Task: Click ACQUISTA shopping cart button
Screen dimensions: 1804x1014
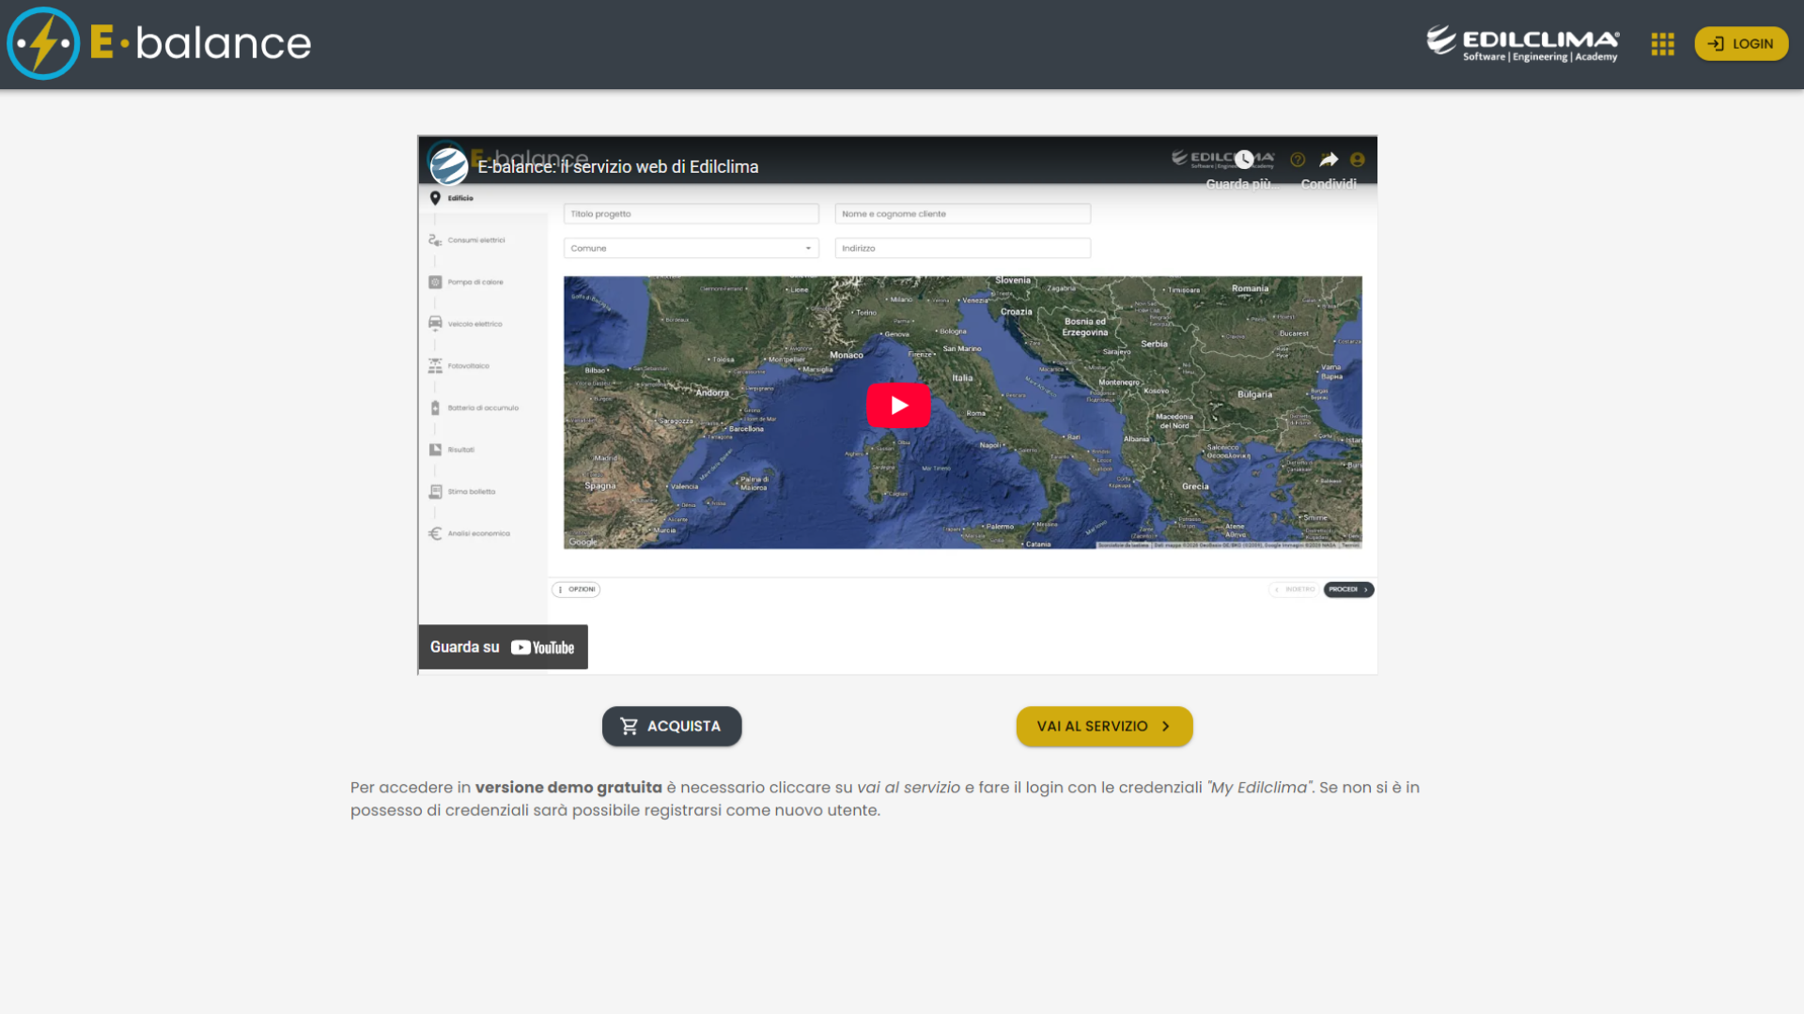Action: coord(671,726)
